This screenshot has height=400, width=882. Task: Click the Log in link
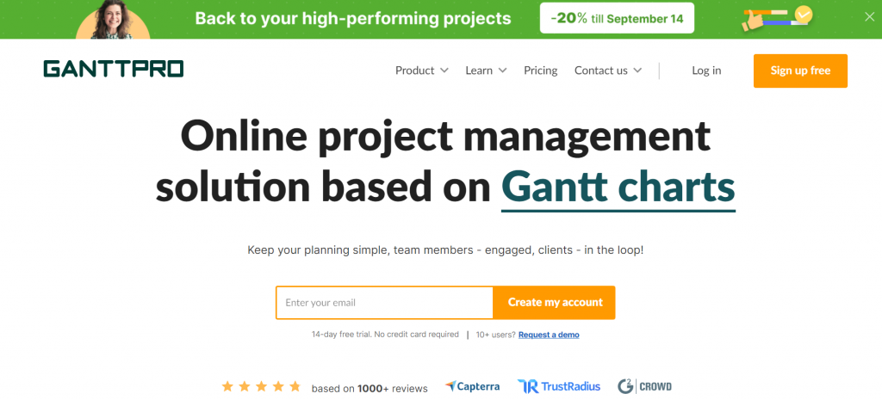point(706,71)
